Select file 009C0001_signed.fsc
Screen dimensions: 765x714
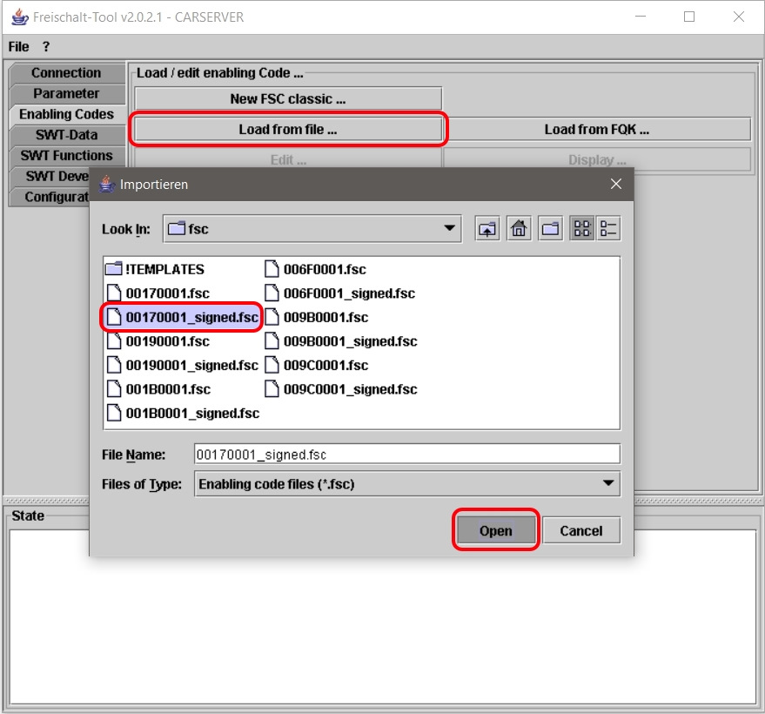(341, 389)
